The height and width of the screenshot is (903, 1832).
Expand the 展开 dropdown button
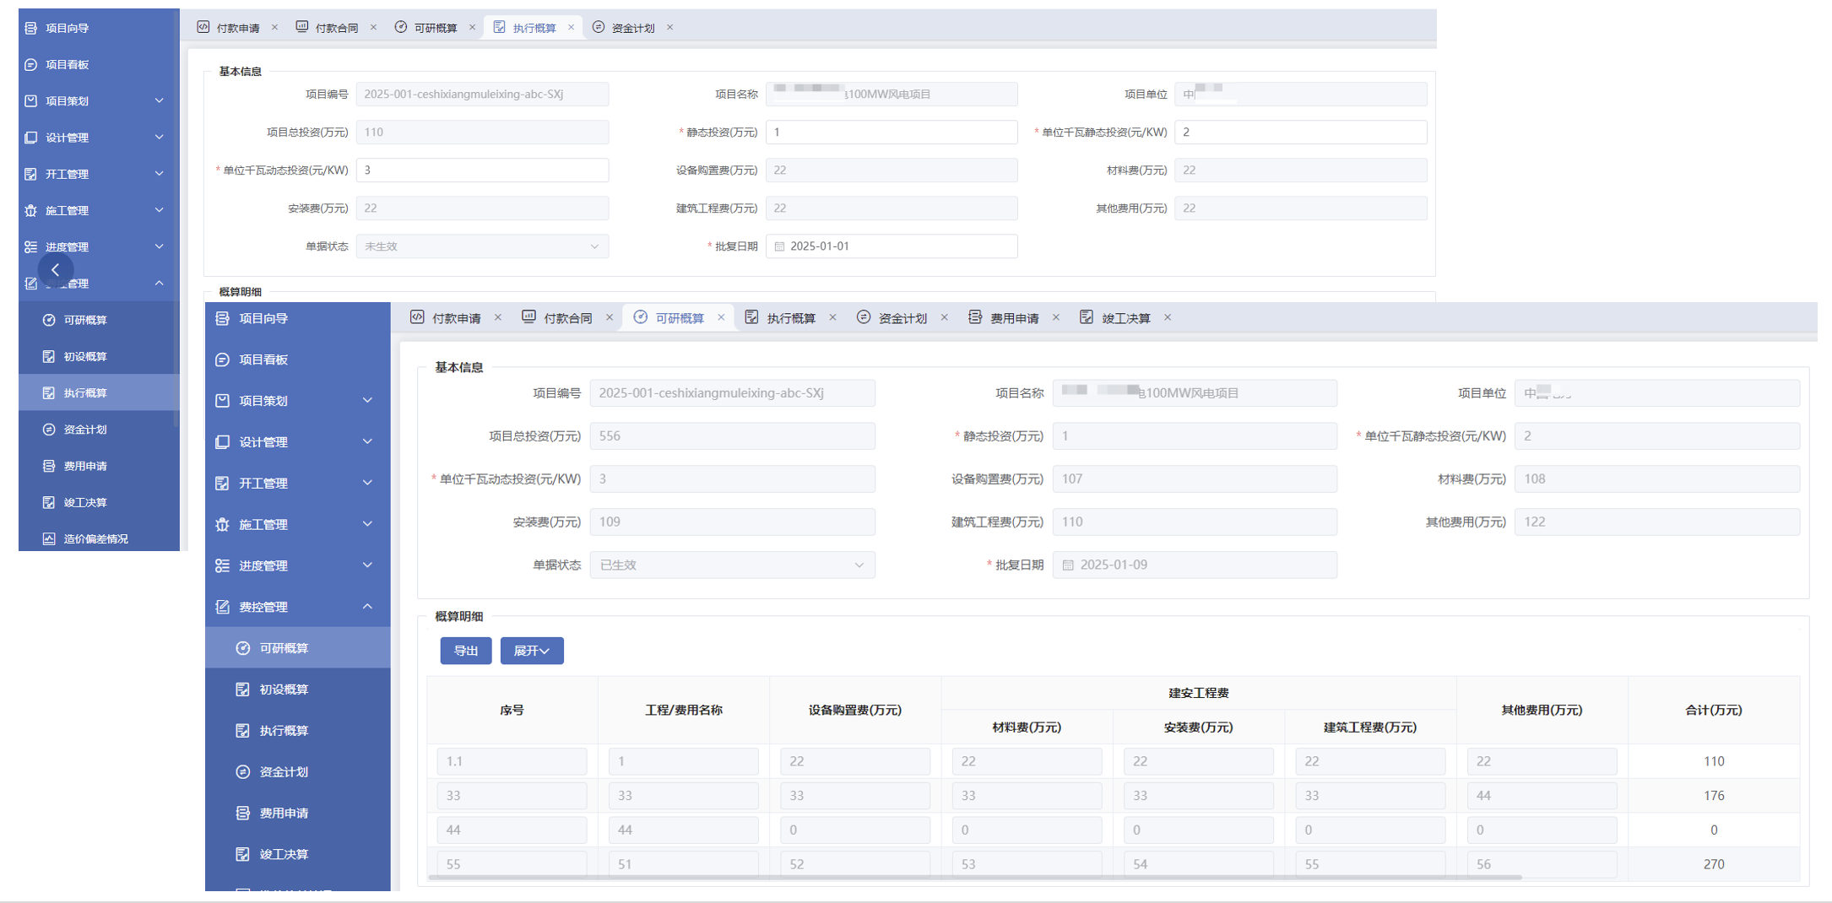coord(531,651)
